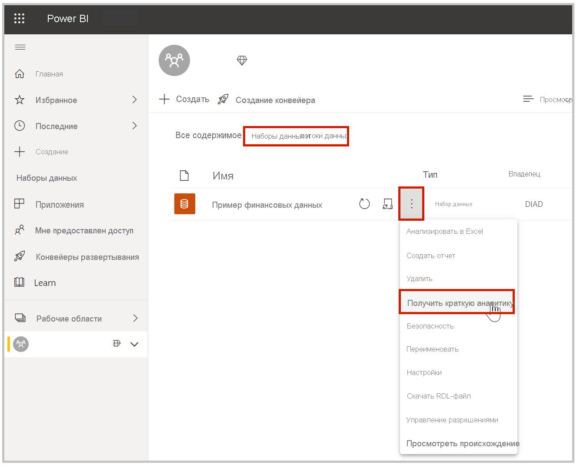Click the Создание plus icon in sidebar
The width and height of the screenshot is (580, 468).
click(20, 152)
